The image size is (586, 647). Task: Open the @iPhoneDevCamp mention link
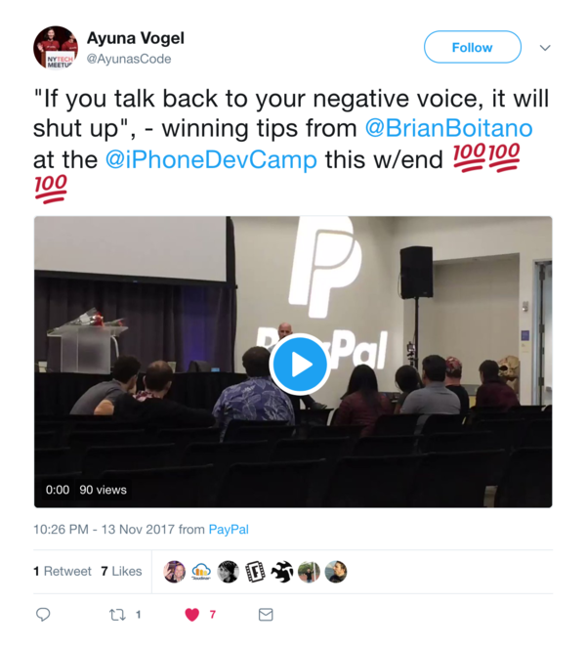click(211, 159)
